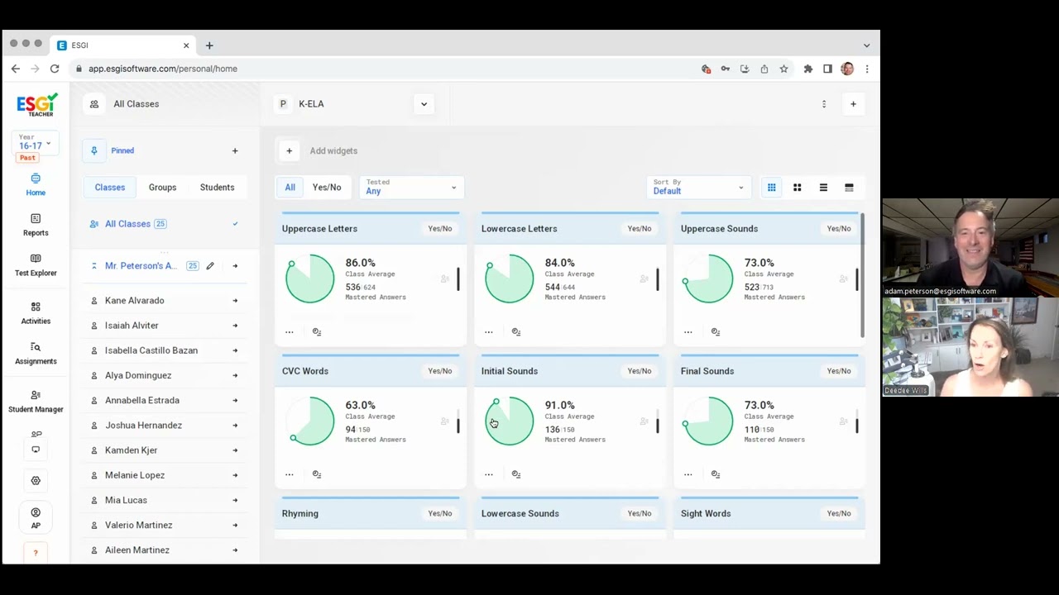Screen dimensions: 1059x595
Task: Switch to compact list view
Action: tap(823, 188)
